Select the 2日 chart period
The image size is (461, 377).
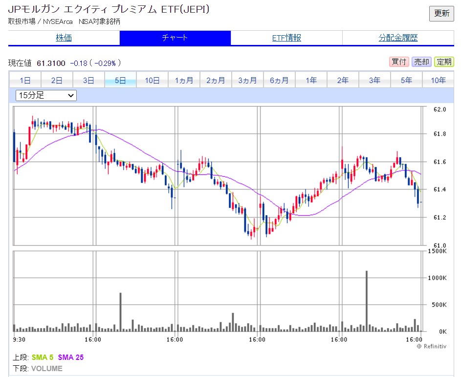pyautogui.click(x=57, y=80)
